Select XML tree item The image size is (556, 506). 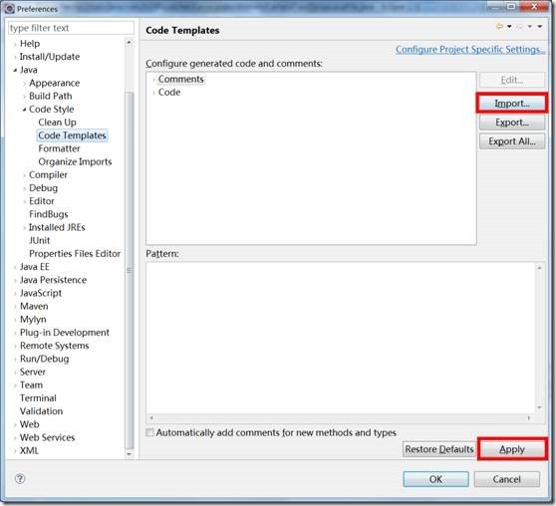29,450
